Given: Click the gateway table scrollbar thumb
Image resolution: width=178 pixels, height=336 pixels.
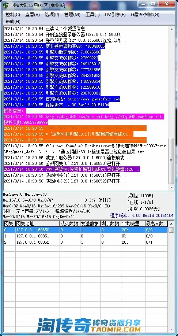Looking at the screenshot, I should point(171,230).
